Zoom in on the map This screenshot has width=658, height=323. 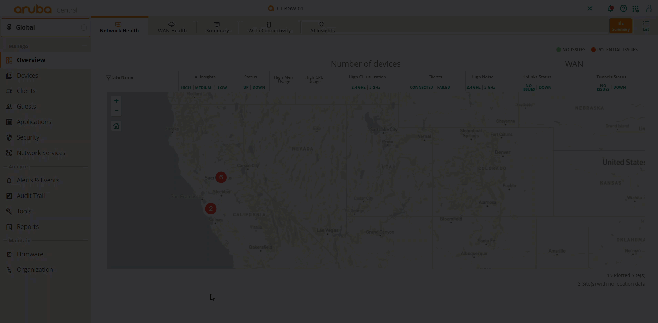pyautogui.click(x=116, y=101)
